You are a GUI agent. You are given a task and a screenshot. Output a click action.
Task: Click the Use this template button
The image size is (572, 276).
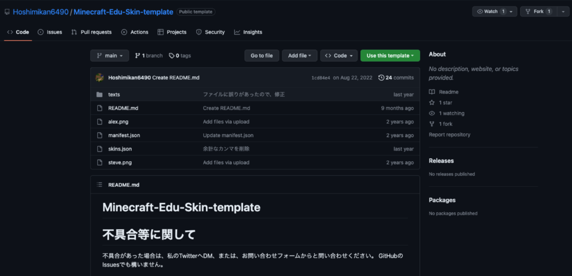pyautogui.click(x=390, y=56)
